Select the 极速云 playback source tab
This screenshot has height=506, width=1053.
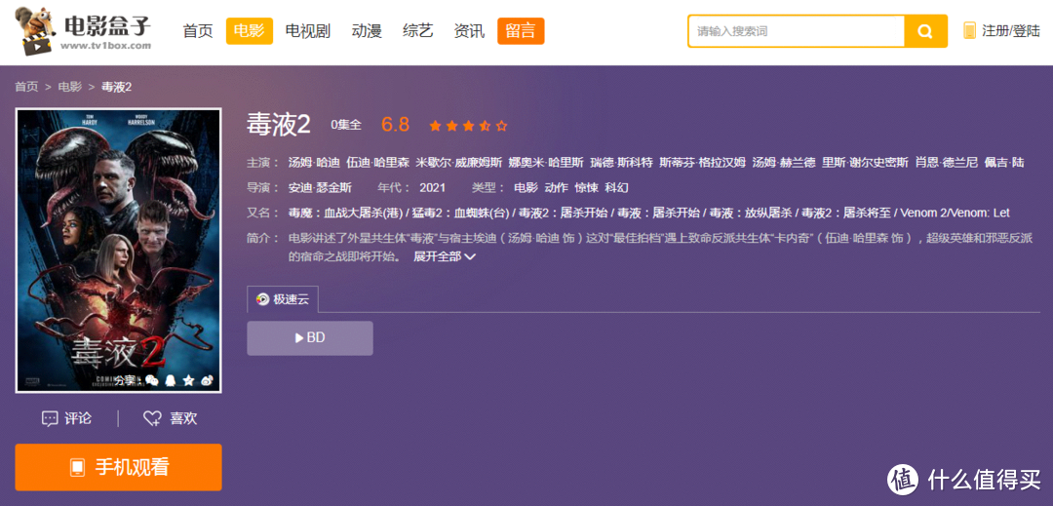click(283, 300)
